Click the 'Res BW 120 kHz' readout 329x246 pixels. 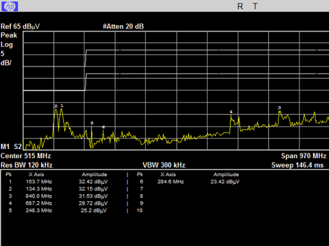pyautogui.click(x=26, y=165)
